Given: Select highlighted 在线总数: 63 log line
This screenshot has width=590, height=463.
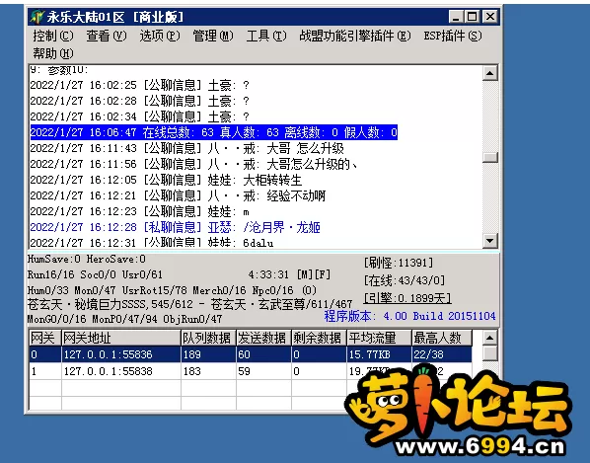Looking at the screenshot, I should 214,132.
